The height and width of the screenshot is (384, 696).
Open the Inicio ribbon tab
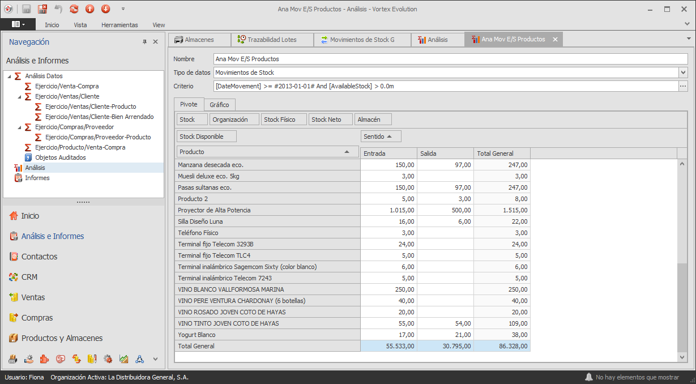(52, 25)
